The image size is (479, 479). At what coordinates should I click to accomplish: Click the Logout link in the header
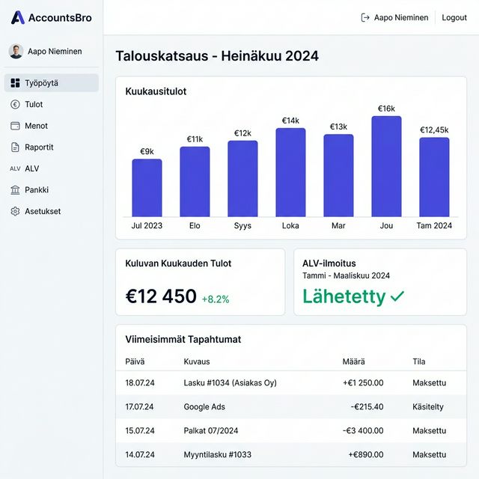454,18
